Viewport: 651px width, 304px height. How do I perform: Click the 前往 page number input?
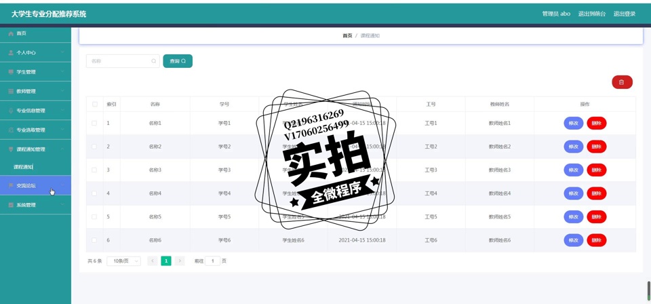point(212,261)
